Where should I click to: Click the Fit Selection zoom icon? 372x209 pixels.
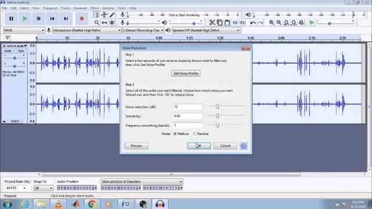coord(287,23)
